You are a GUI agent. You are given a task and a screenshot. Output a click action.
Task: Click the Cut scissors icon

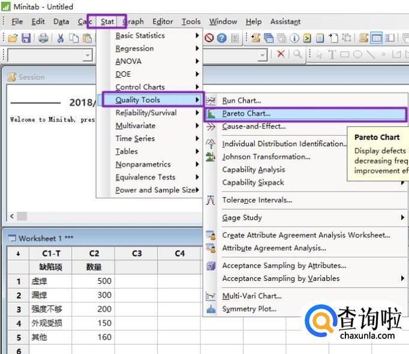[x=61, y=38]
